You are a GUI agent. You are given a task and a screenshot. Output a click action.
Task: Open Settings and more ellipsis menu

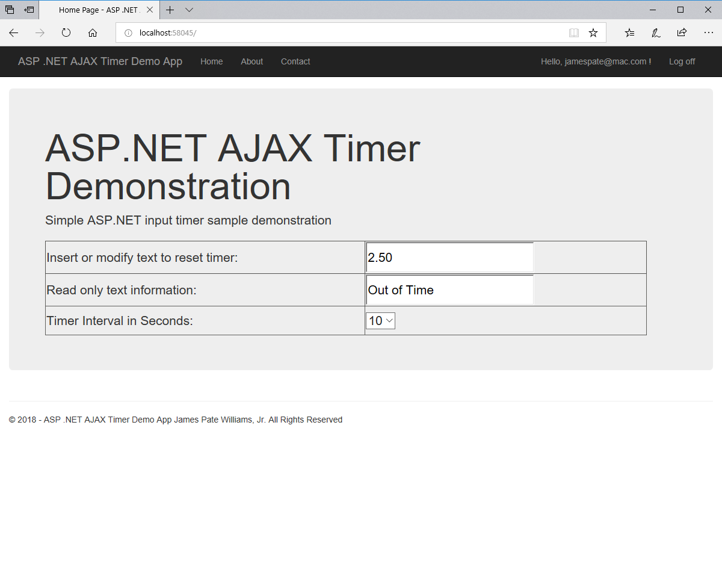click(708, 33)
